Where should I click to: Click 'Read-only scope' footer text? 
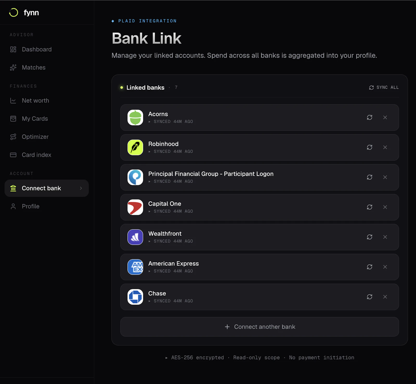(256, 358)
